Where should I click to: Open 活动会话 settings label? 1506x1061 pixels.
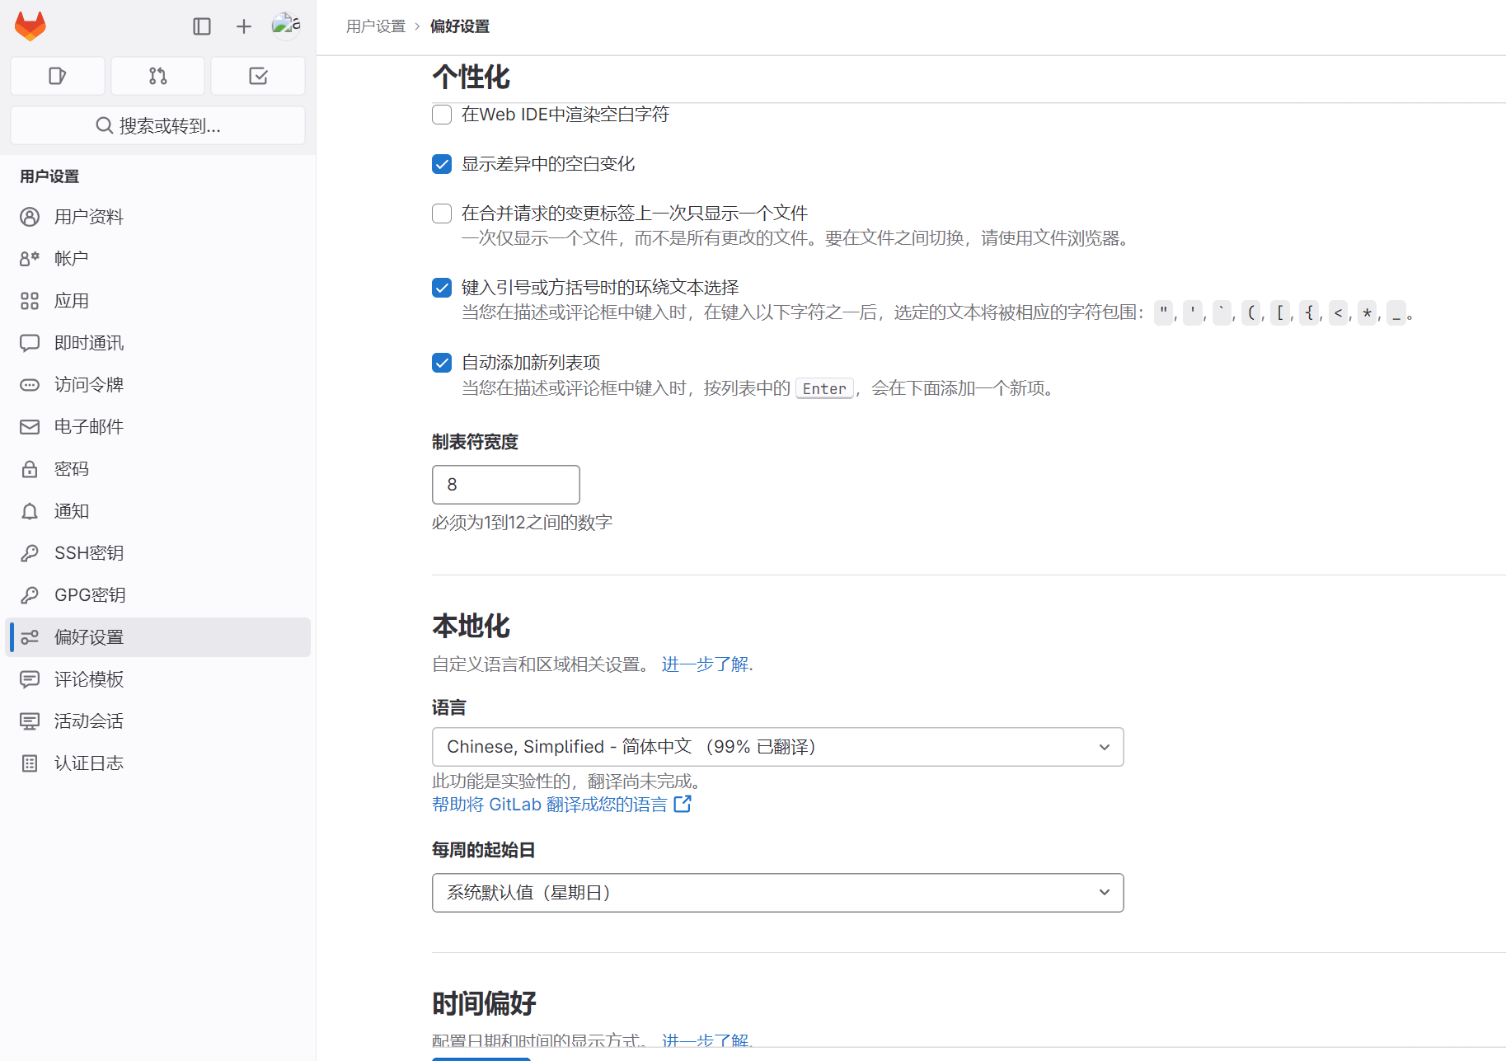[89, 721]
